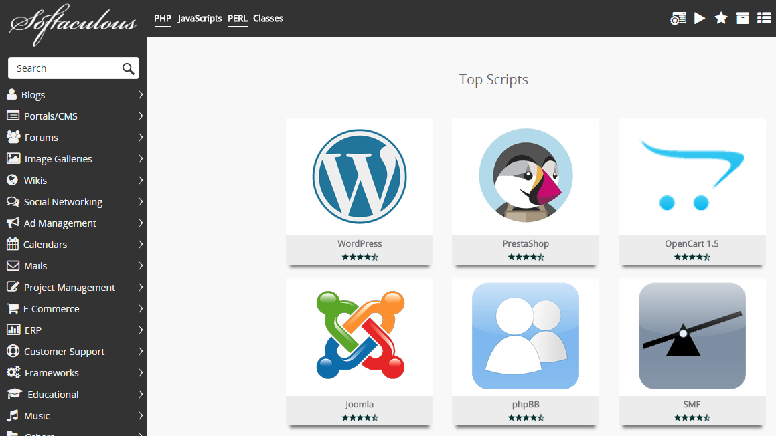Screen dimensions: 776x436
Task: Click the E-Commerce cart icon
Action: click(x=12, y=308)
